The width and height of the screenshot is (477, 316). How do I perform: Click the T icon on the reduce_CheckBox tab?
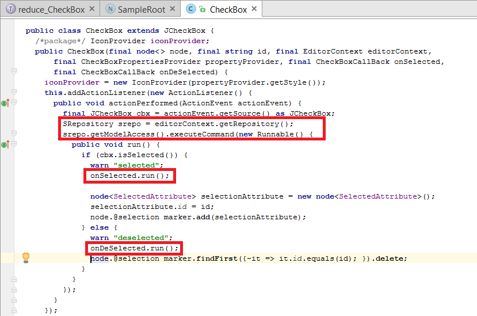tap(10, 9)
